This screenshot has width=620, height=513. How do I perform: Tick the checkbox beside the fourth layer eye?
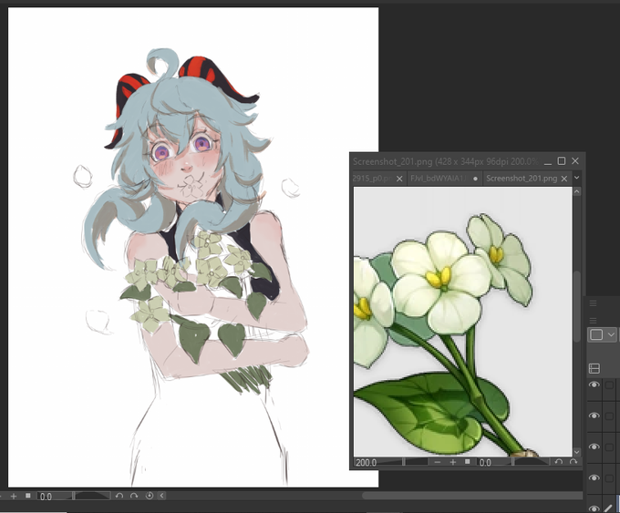click(609, 478)
